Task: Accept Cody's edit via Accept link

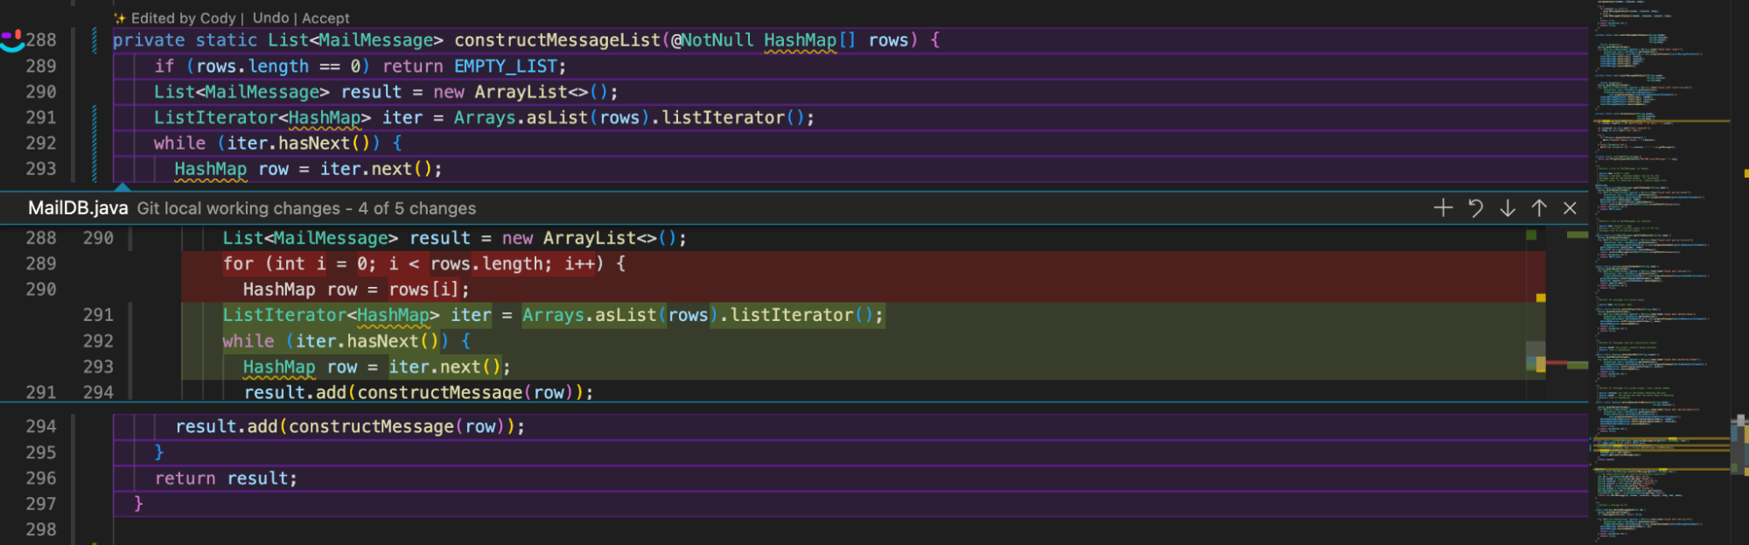Action: (x=325, y=17)
